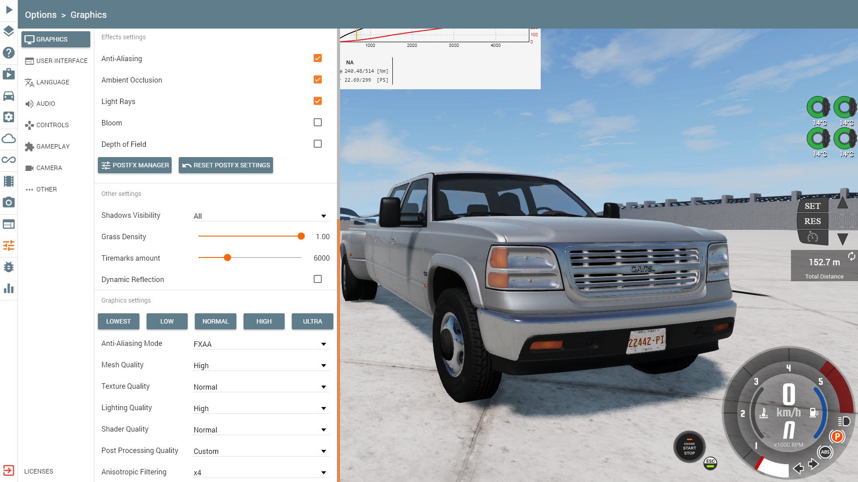Screen dimensions: 858x482
Task: Open the help question mark icon
Action: pyautogui.click(x=8, y=53)
